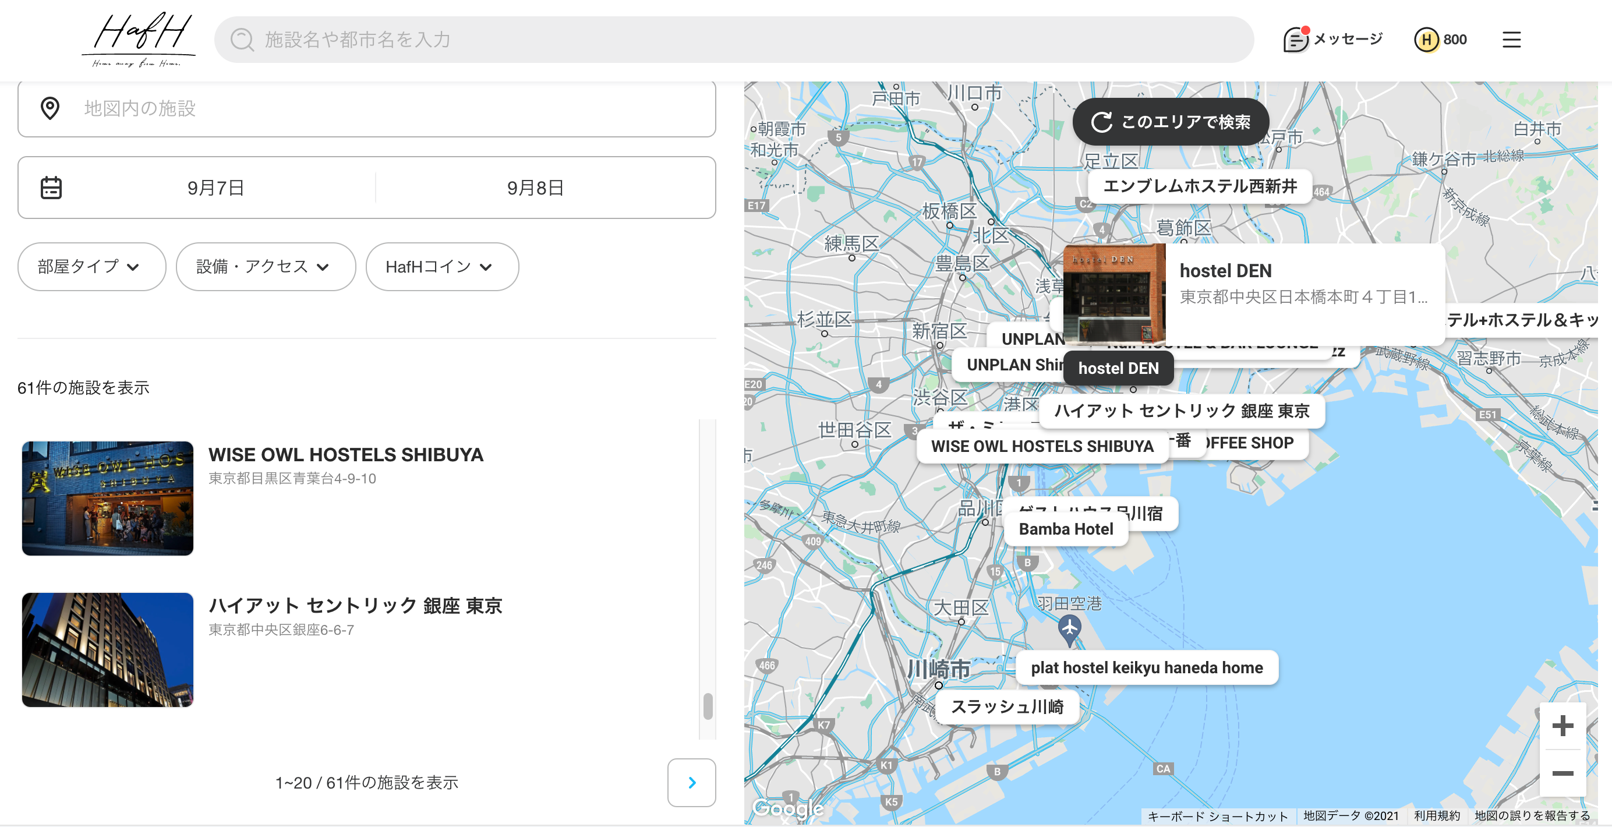Select plat hostel keikyu haneda home marker
This screenshot has height=827, width=1612.
coord(1147,667)
